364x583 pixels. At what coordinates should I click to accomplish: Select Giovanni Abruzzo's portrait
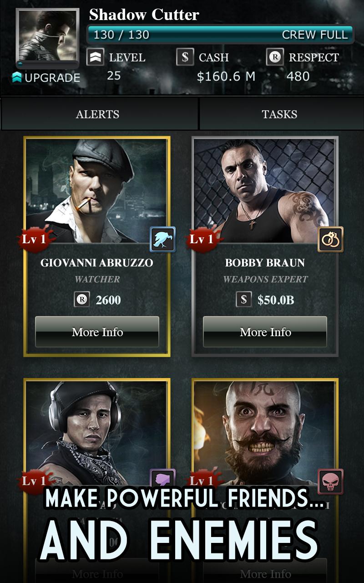(96, 191)
